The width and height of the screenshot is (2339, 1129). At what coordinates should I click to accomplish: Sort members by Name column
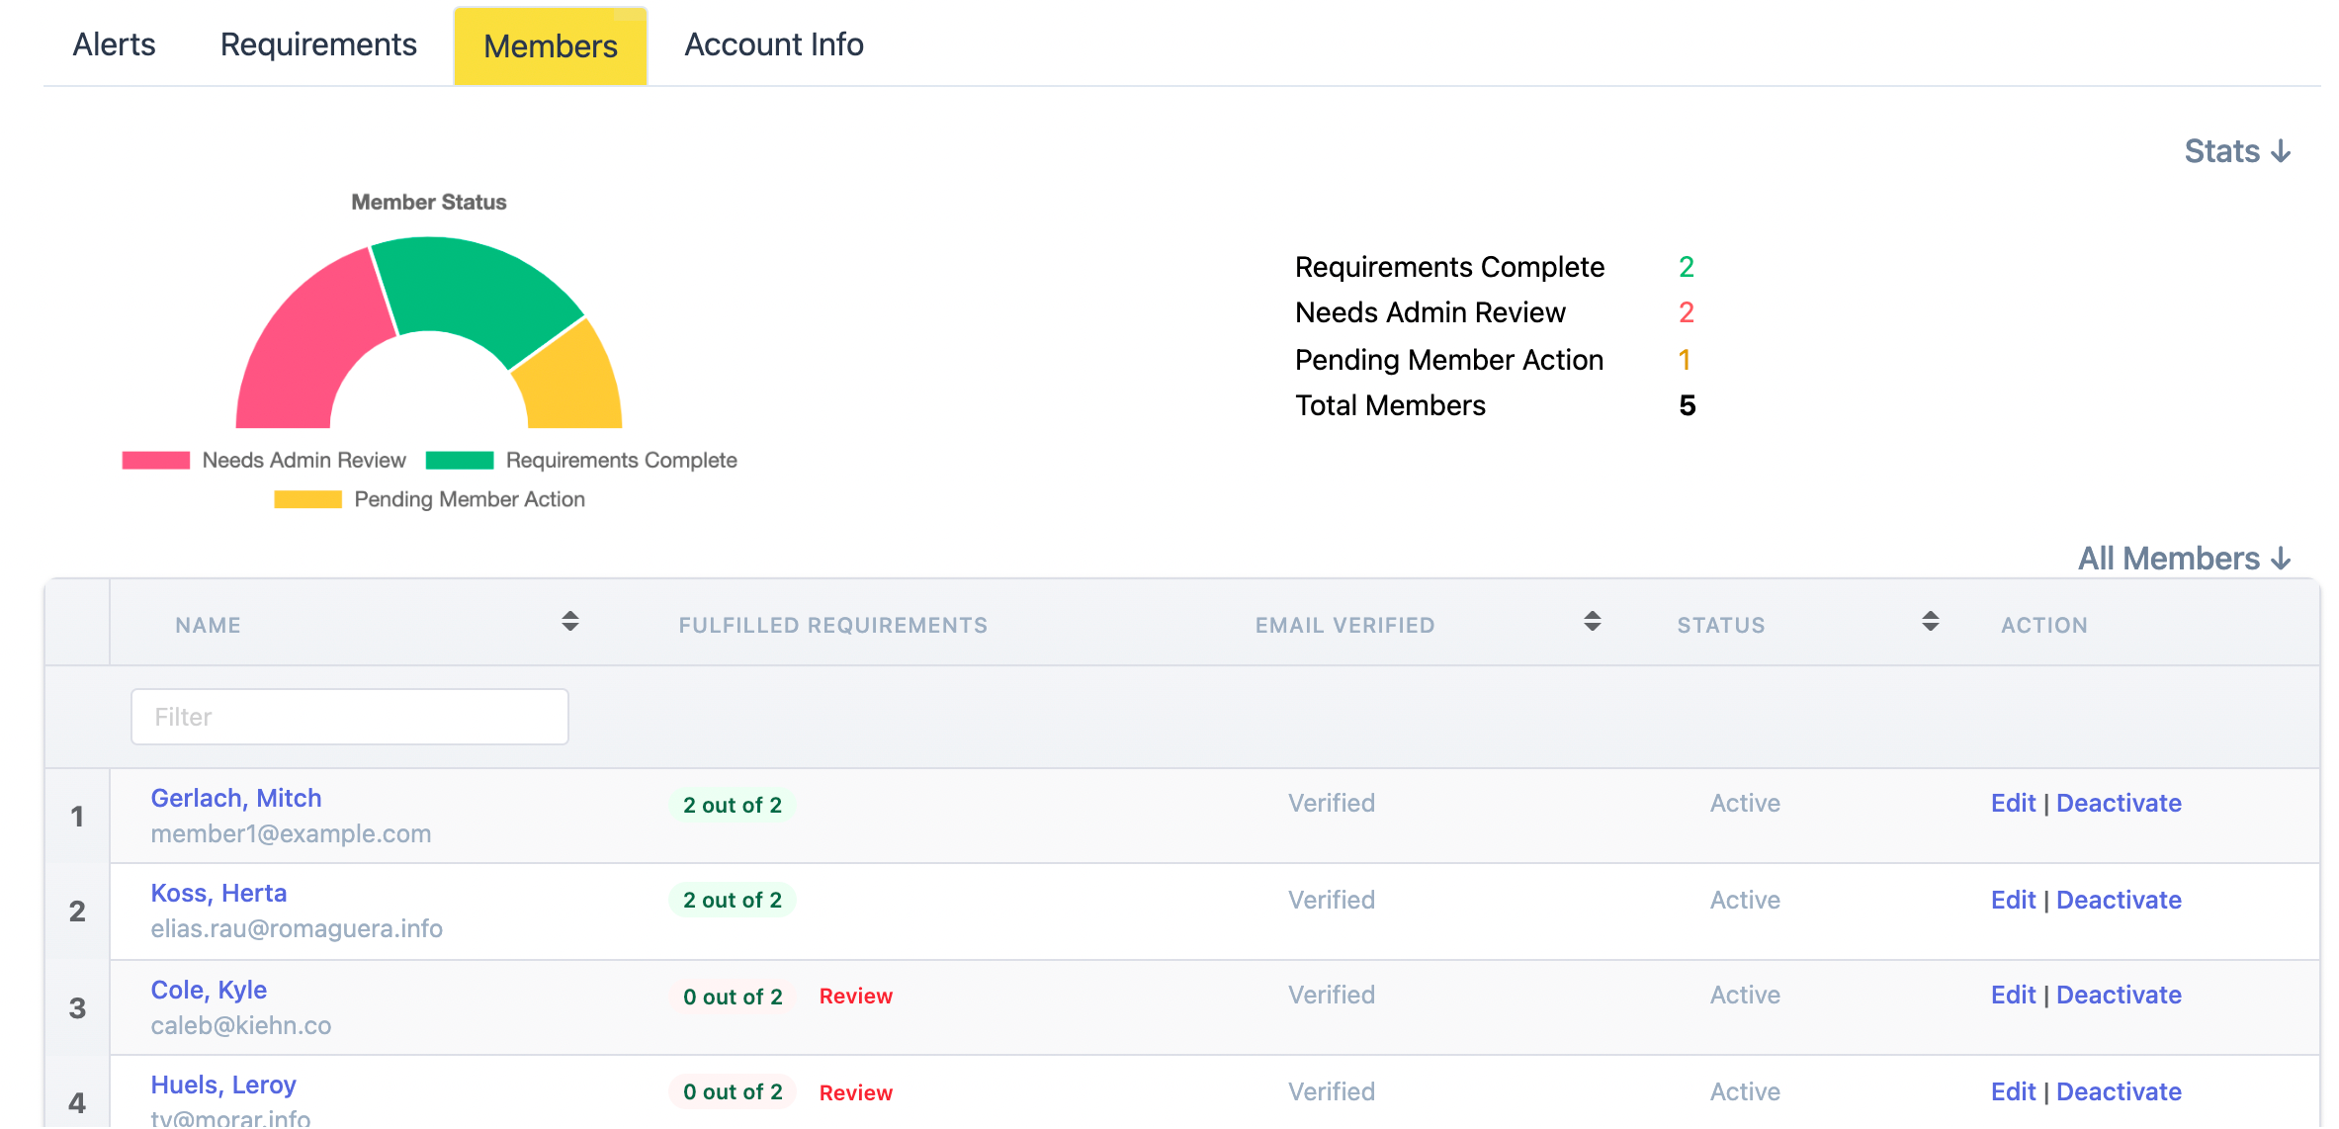click(x=570, y=622)
